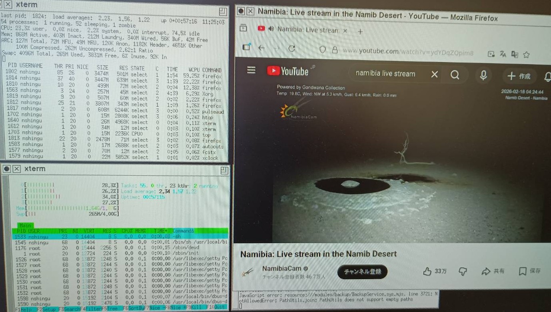Viewport: 551px width, 312px height.
Task: Open a new Firefox tab
Action: tap(360, 31)
